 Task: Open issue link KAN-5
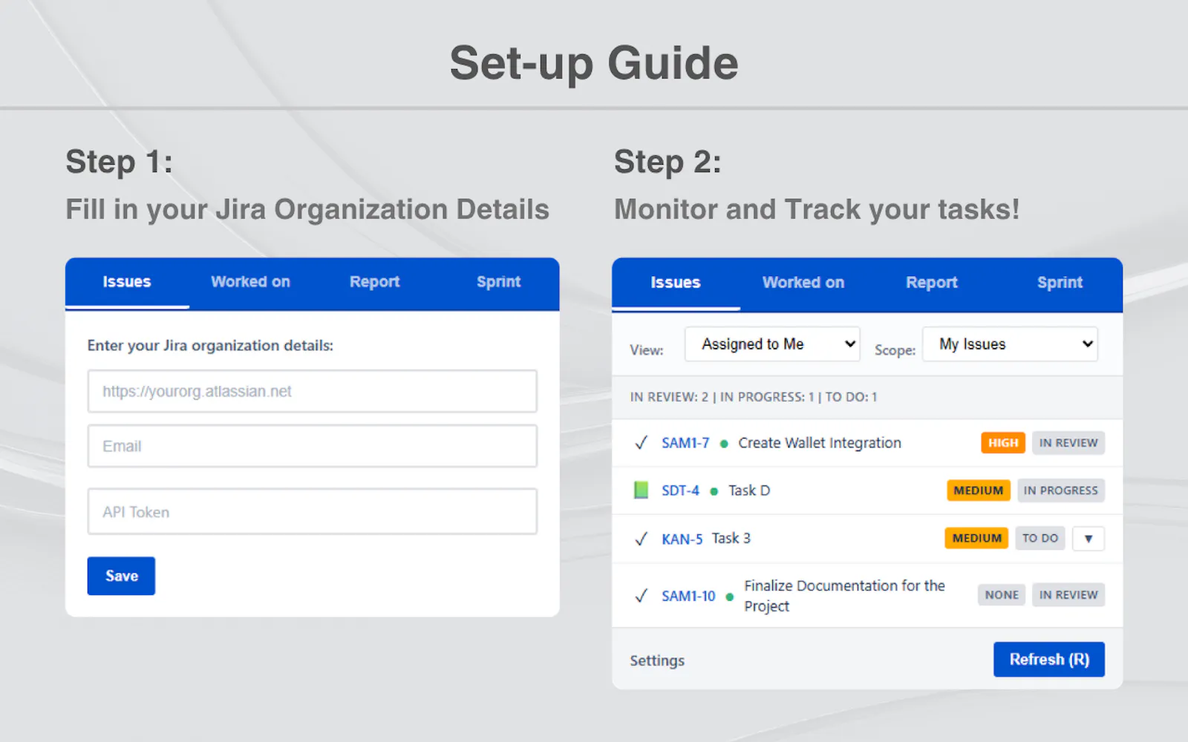click(x=682, y=539)
